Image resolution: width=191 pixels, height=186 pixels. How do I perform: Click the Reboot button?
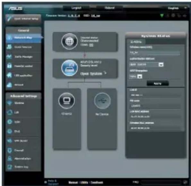(x=109, y=8)
